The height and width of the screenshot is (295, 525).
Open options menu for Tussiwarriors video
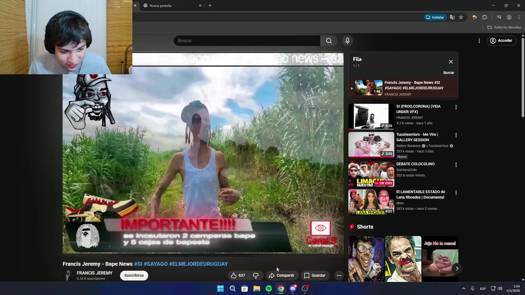456,135
